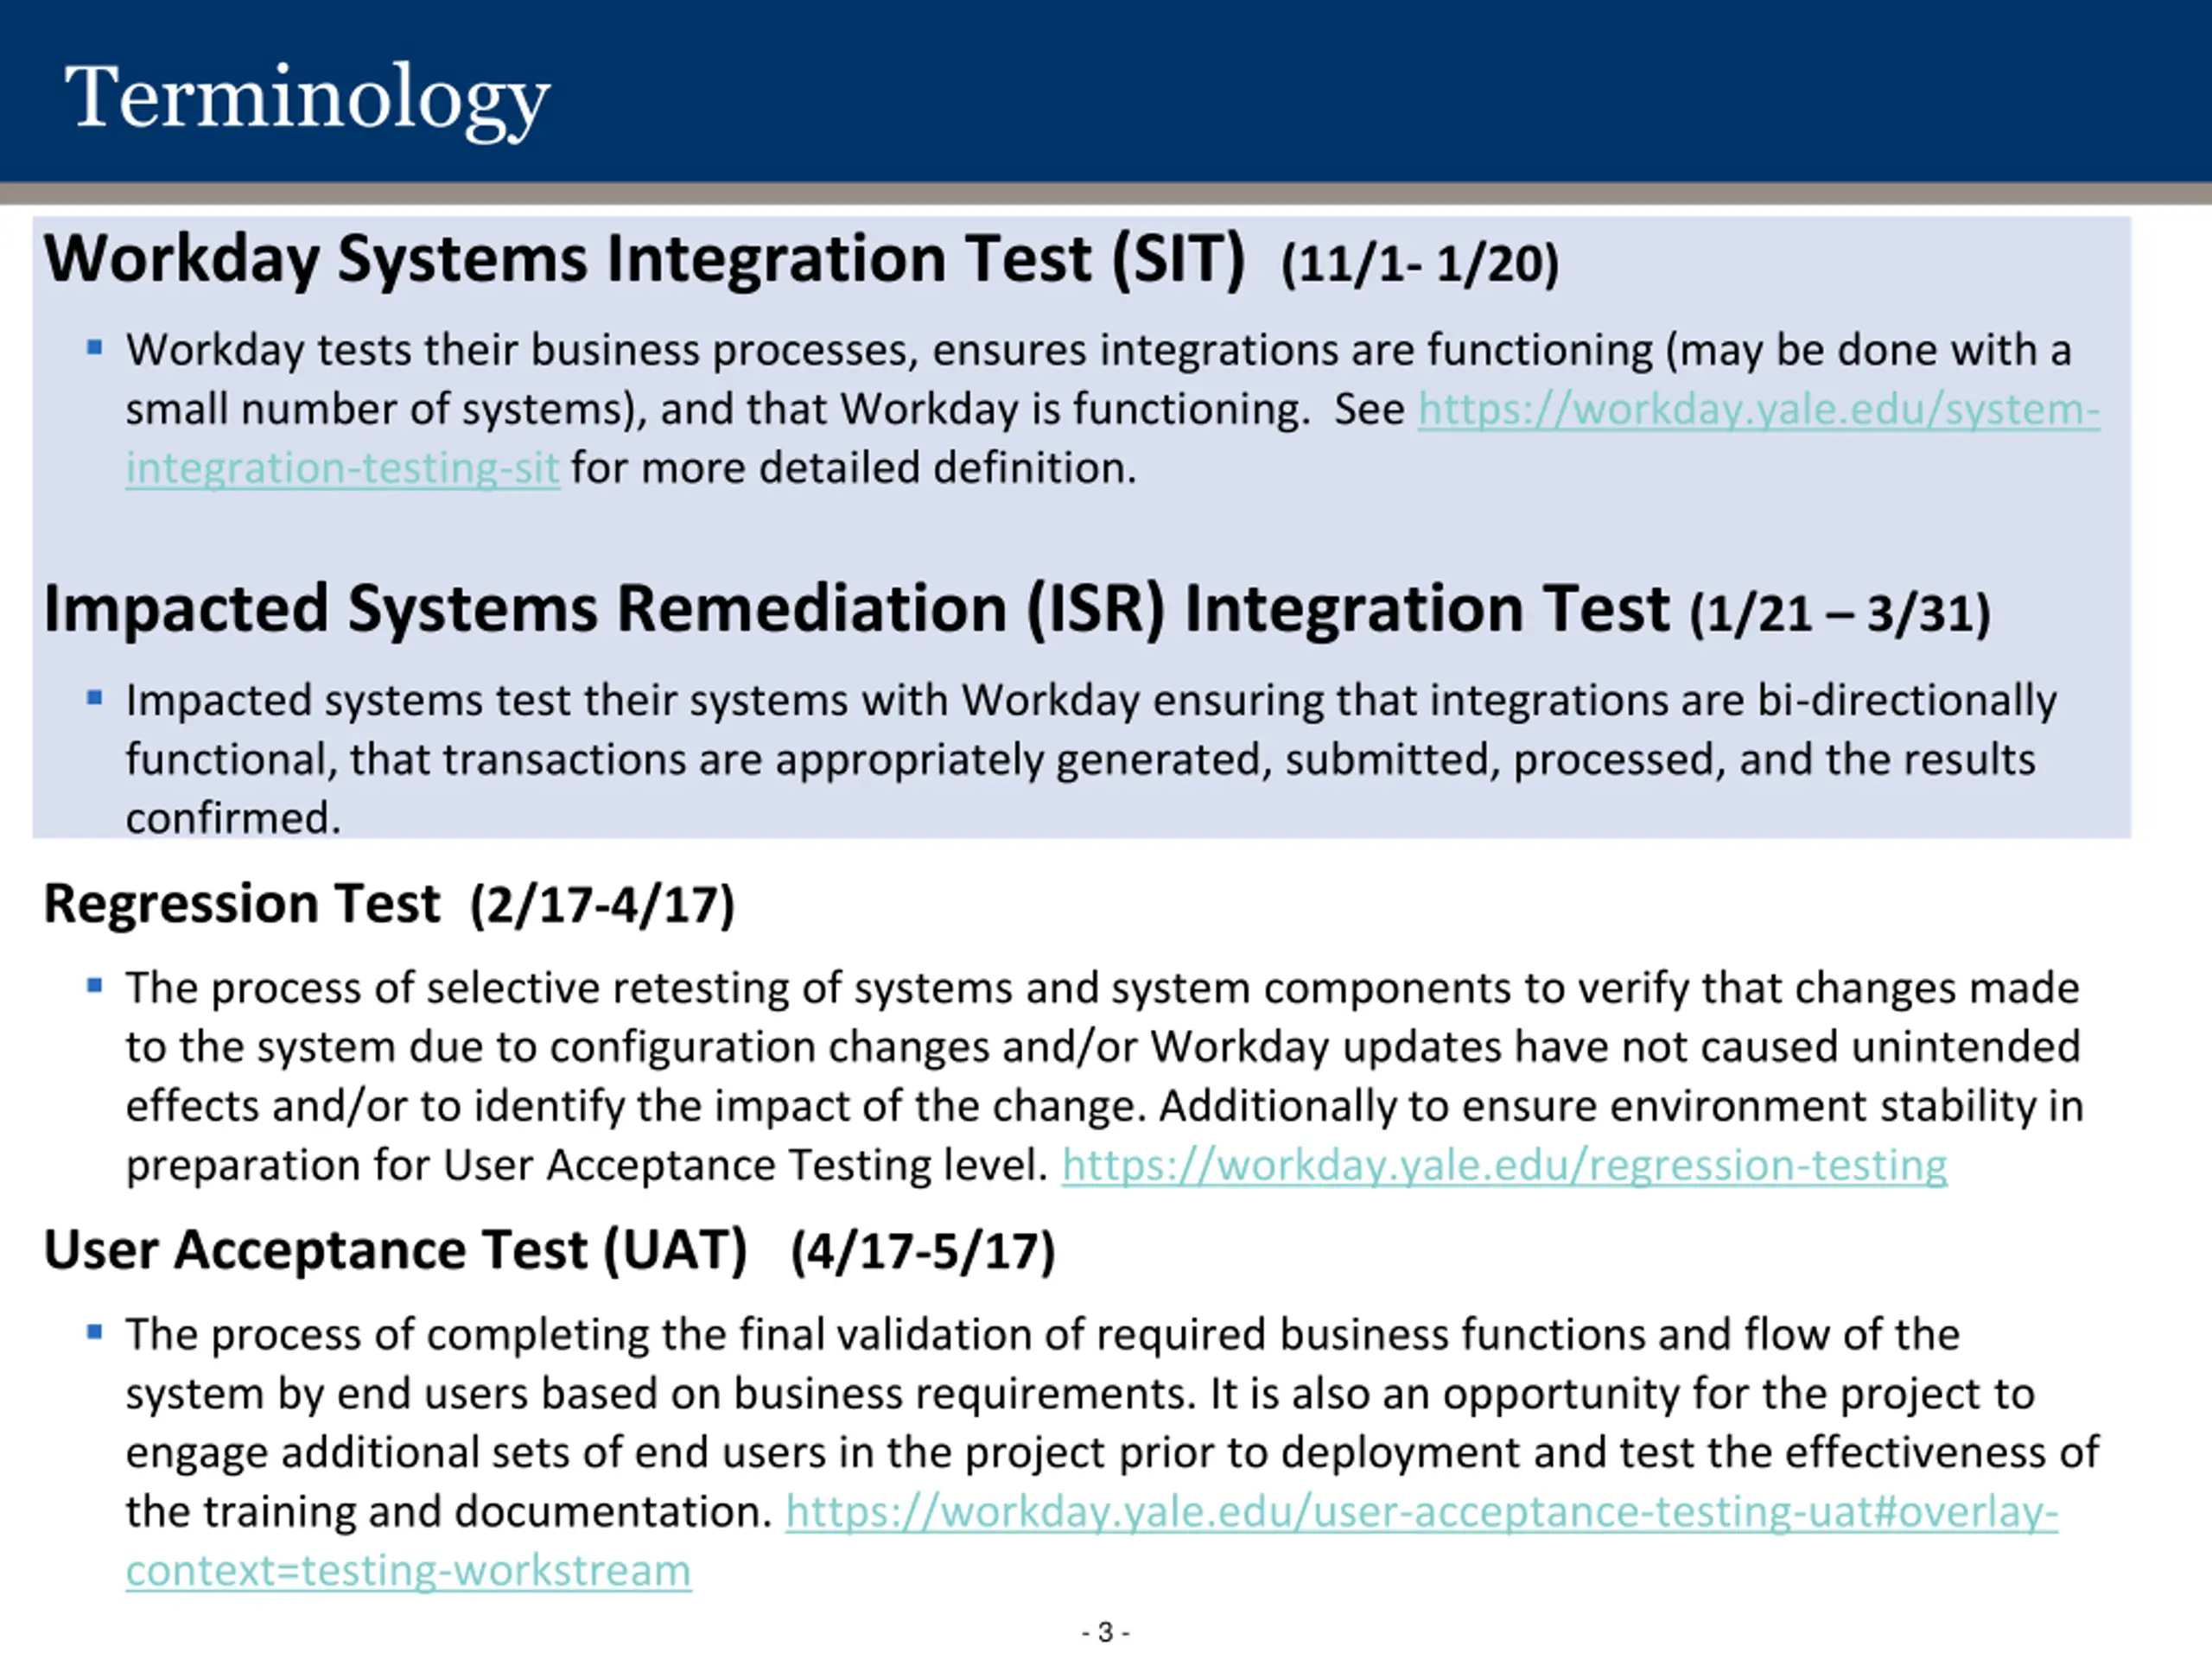Click the Terminology slide title

pos(308,100)
